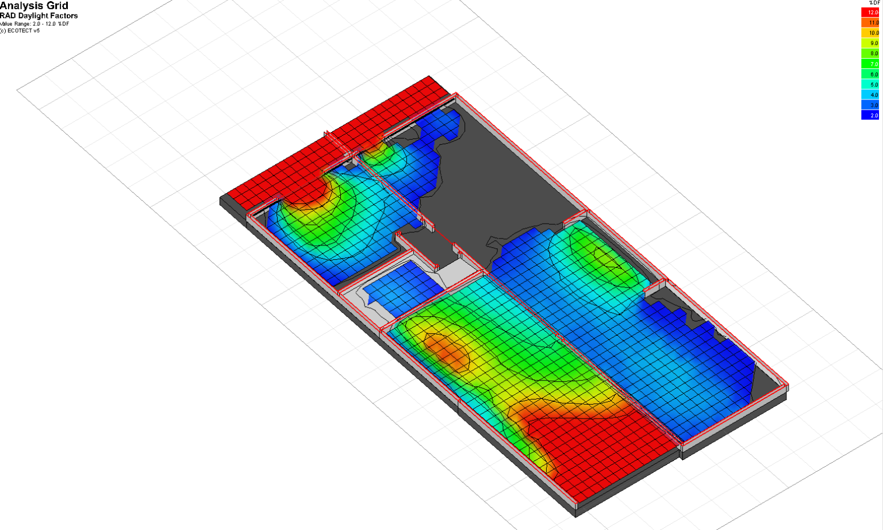Select the 11.0 orange legend swatch
The height and width of the screenshot is (530, 883).
coord(870,22)
